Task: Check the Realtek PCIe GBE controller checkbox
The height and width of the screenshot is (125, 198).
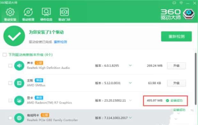Action: [10, 118]
